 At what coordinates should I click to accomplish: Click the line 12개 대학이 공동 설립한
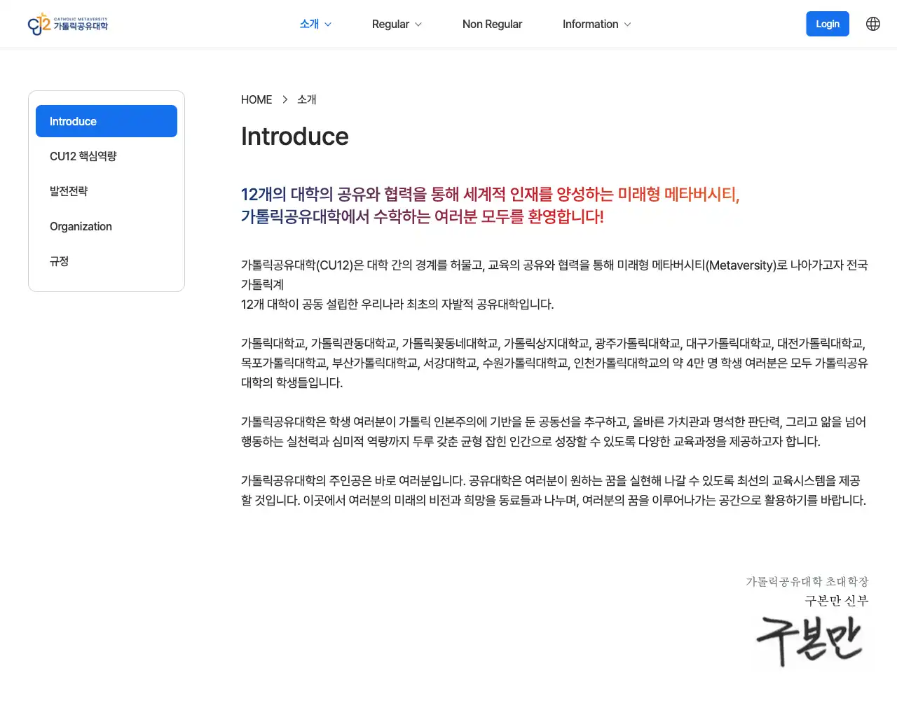tap(397, 304)
